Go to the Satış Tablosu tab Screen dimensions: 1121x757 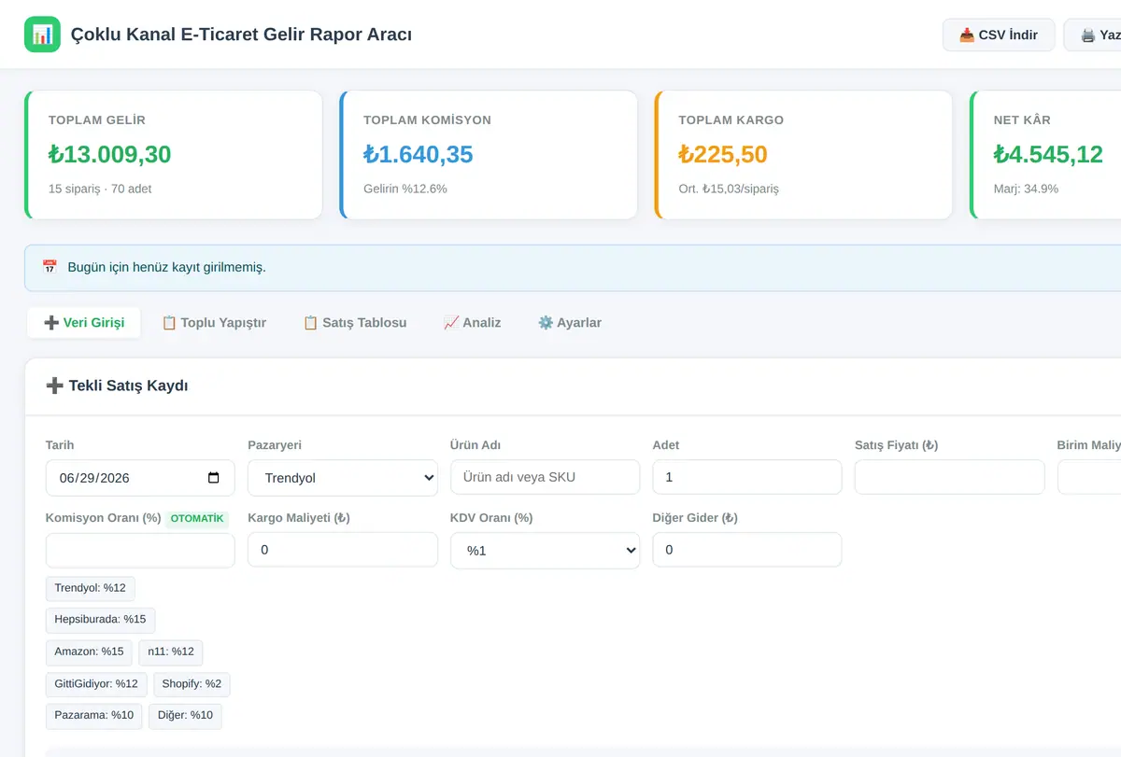click(x=355, y=323)
